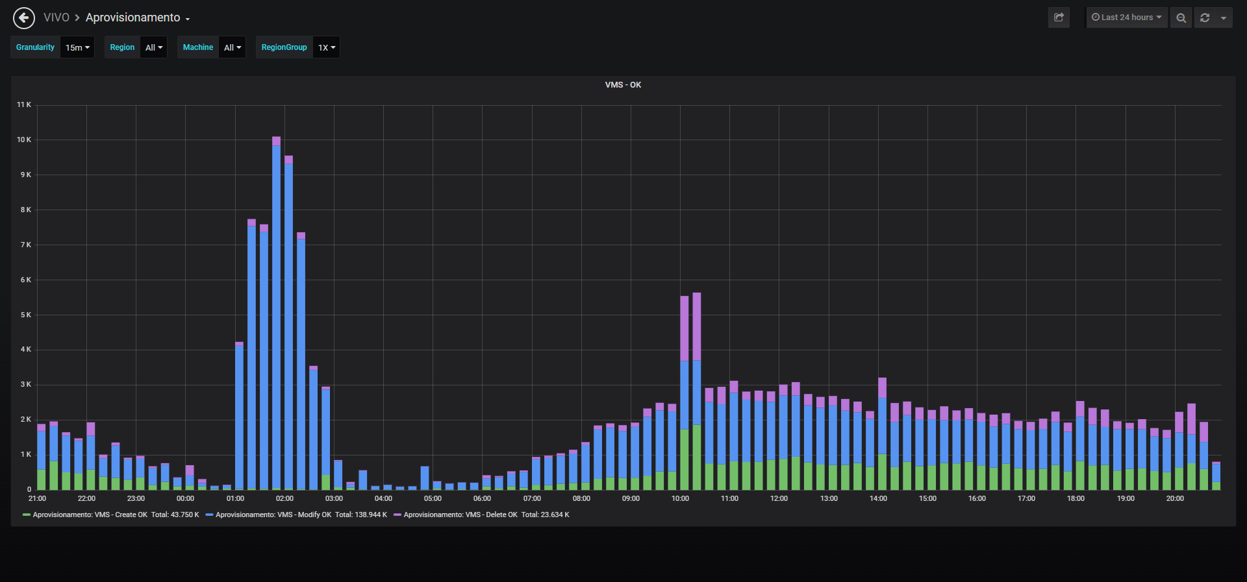Image resolution: width=1247 pixels, height=582 pixels.
Task: Toggle the VMS - Modify OK legend series
Action: coord(273,515)
